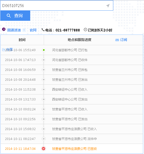This screenshot has height=154, width=144.
Task: Click timeline marker for 河北省邯郸市公司 已收件
Action: coord(44,60)
